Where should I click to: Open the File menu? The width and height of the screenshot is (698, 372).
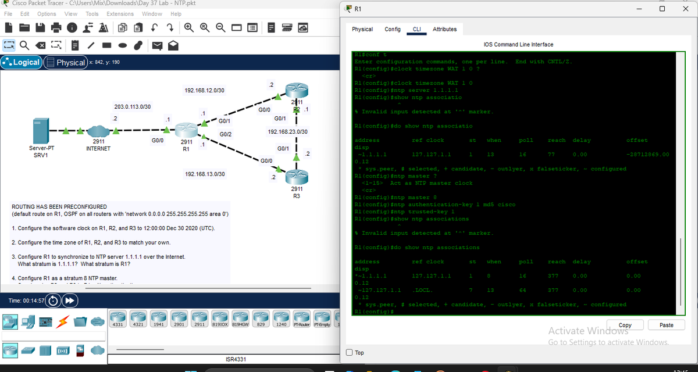pyautogui.click(x=9, y=14)
